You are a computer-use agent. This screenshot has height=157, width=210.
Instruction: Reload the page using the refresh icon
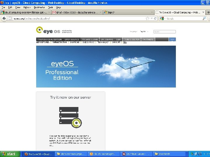(155, 18)
